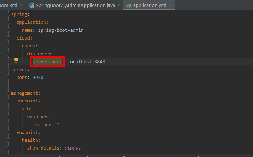Collapse the application: block fold marker
This screenshot has width=253, height=157.
pyautogui.click(x=8, y=22)
